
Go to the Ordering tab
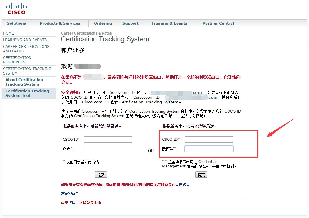click(x=103, y=23)
